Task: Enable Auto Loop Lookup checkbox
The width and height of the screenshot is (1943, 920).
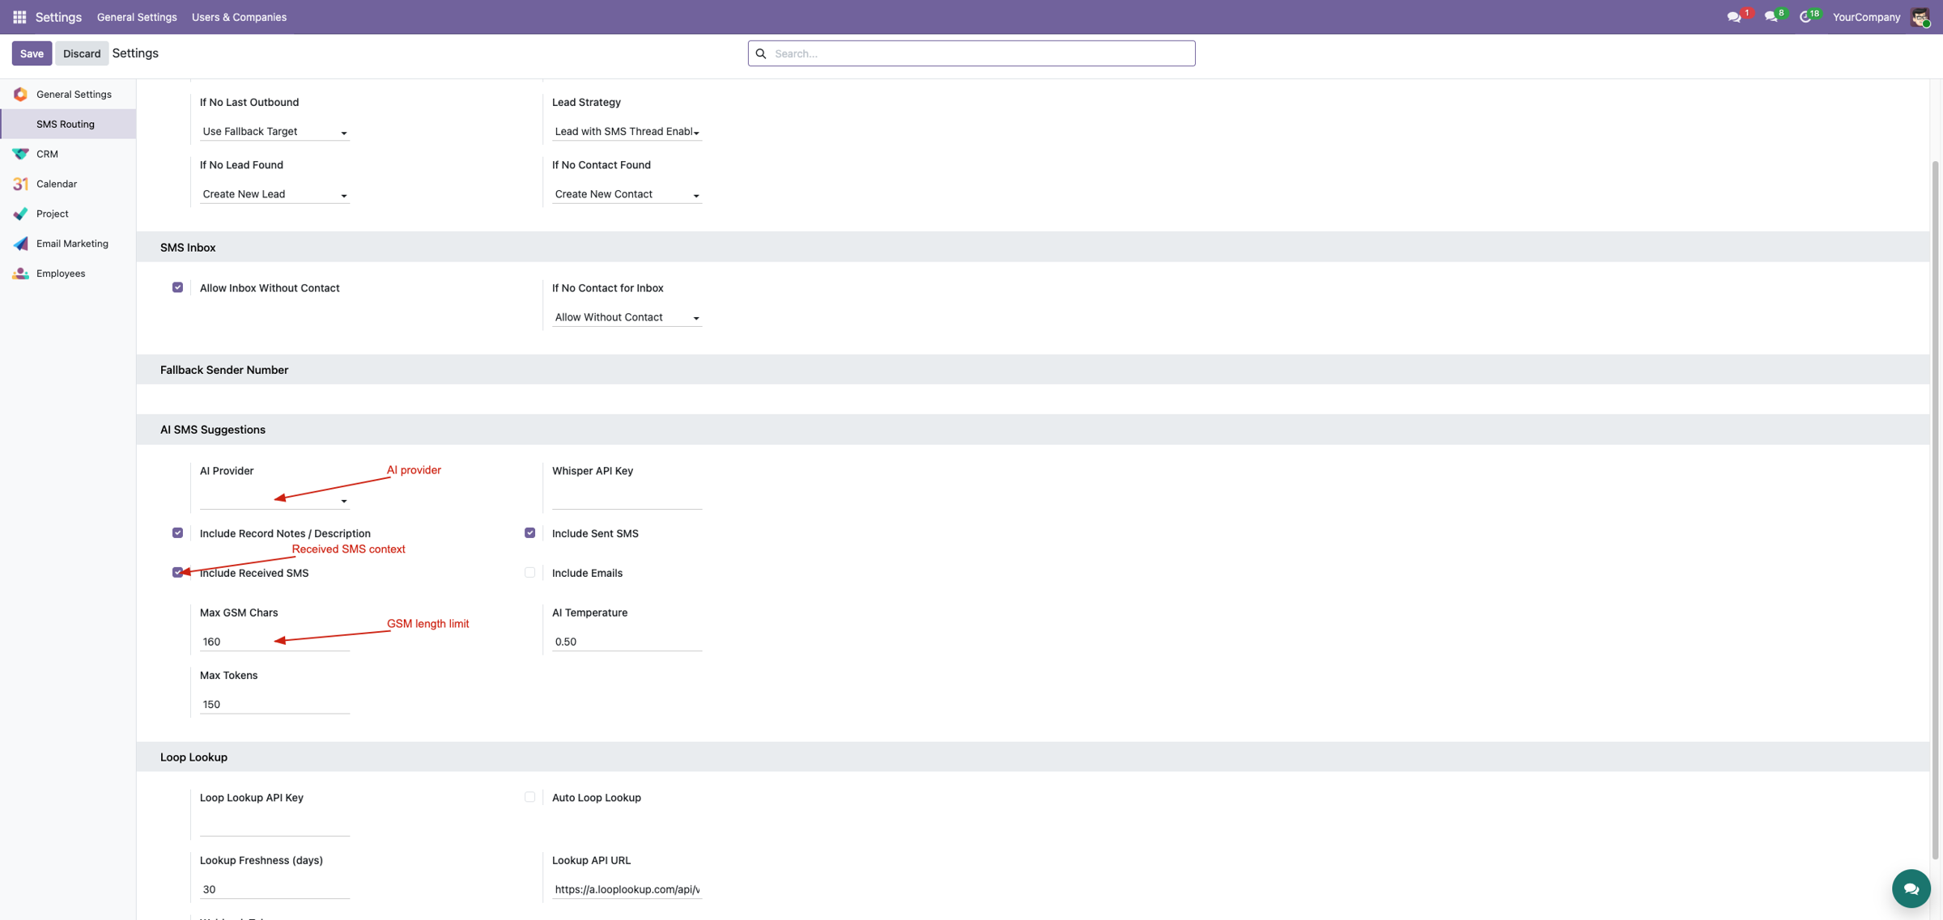Action: point(529,797)
